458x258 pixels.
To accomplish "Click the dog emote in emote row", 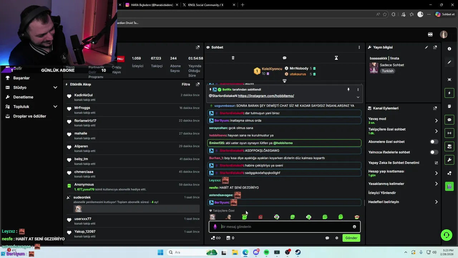I will (x=213, y=217).
